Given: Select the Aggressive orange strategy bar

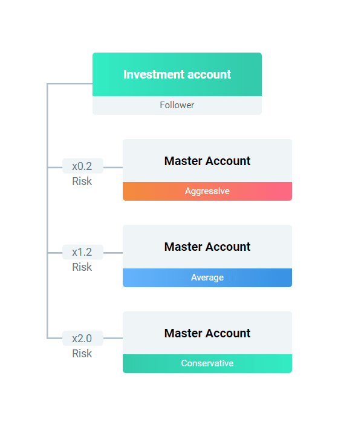Looking at the screenshot, I should pos(207,191).
